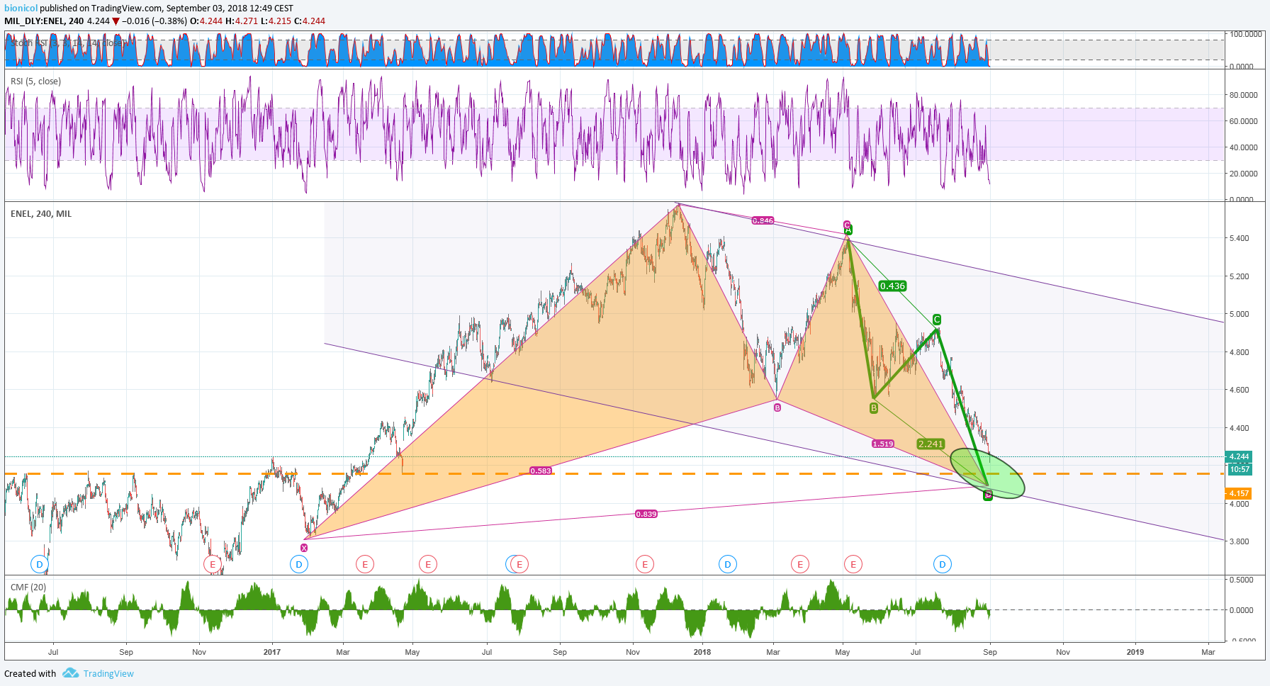Screen dimensions: 1270x686
Task: Click the 0.5000 CMF axis value
Action: (1242, 580)
